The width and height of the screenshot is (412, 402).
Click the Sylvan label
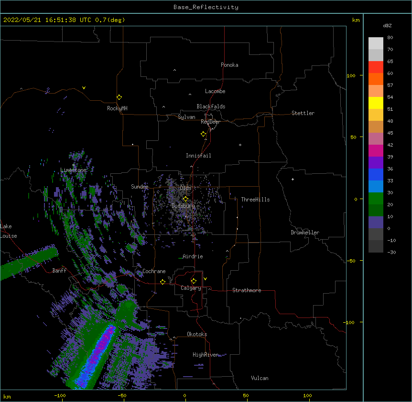click(186, 117)
